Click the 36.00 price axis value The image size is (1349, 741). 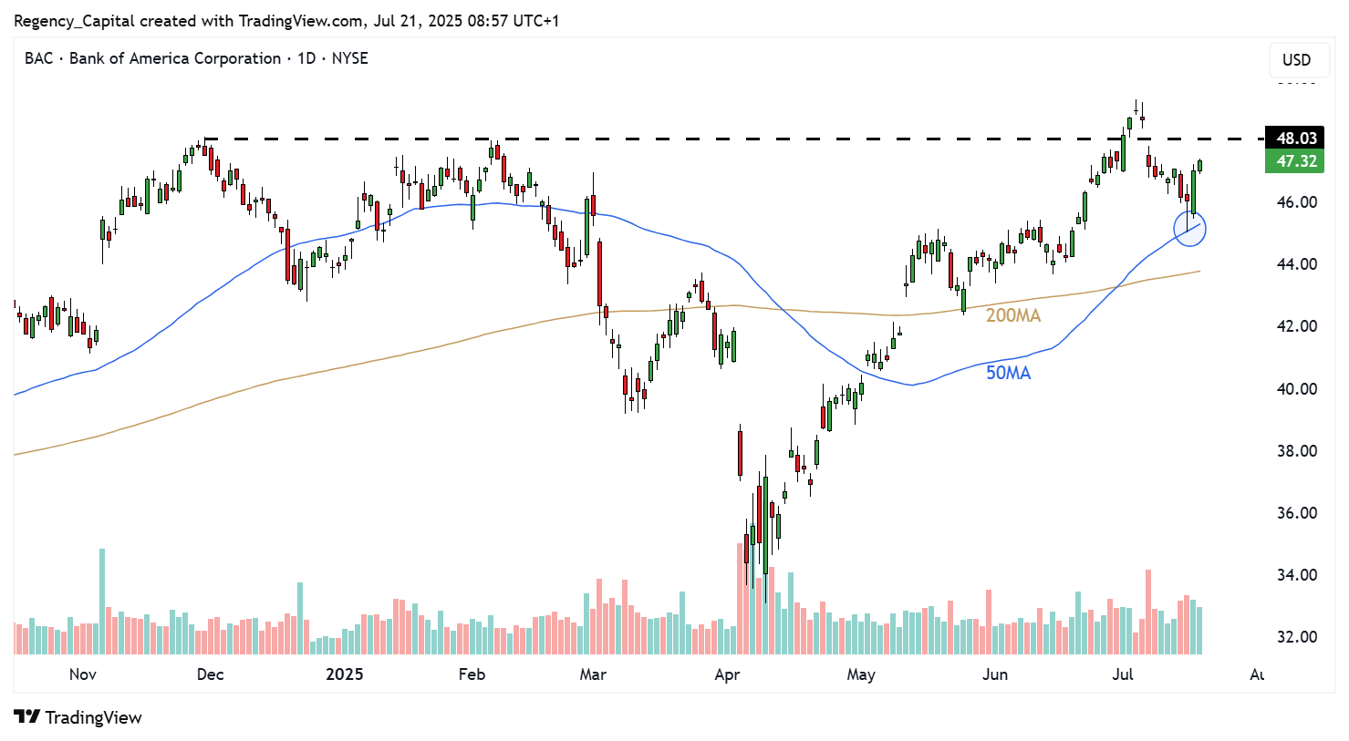tap(1296, 513)
